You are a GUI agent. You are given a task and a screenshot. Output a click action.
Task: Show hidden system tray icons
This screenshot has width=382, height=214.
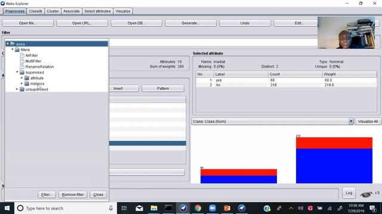pos(291,208)
